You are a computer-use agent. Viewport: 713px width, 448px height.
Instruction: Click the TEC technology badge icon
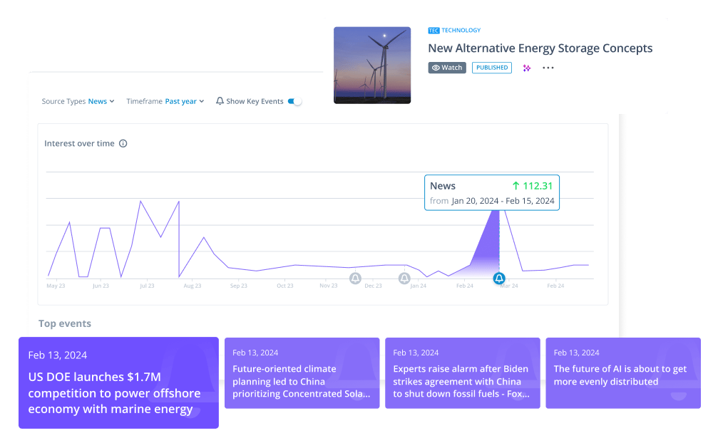coord(434,31)
